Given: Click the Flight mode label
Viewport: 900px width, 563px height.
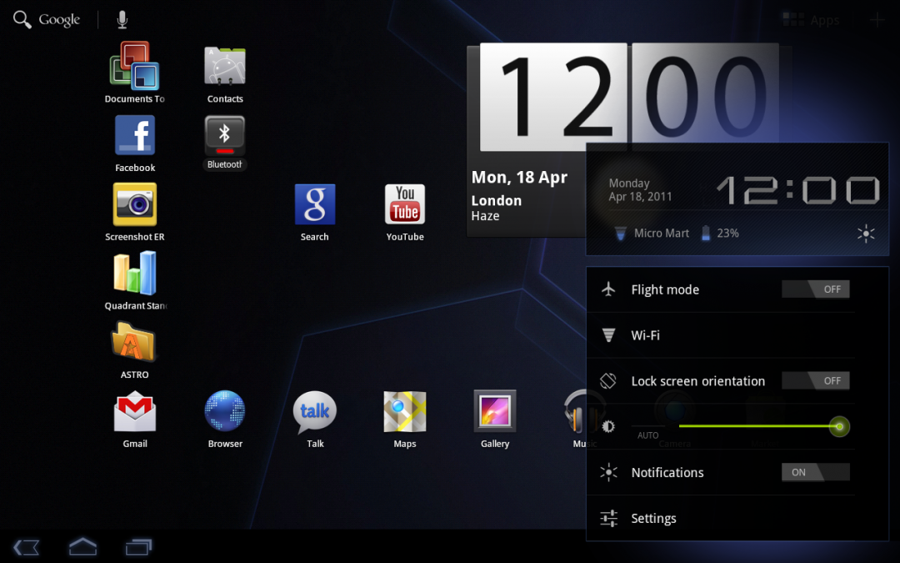Looking at the screenshot, I should coord(665,289).
